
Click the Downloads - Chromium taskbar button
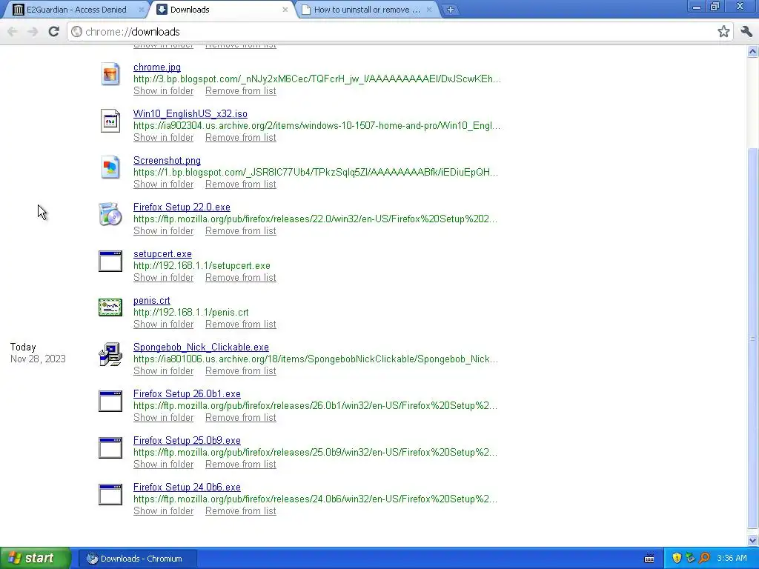137,559
